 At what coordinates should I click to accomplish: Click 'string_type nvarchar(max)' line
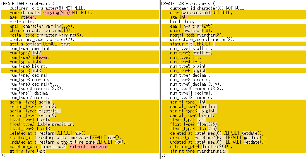pyautogui.click(x=198, y=151)
